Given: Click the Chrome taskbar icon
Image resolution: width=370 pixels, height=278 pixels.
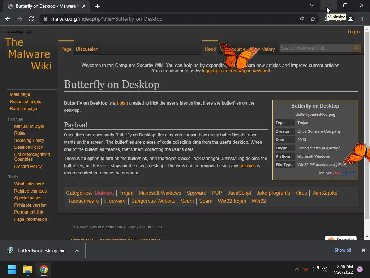Looking at the screenshot, I should click(x=43, y=269).
